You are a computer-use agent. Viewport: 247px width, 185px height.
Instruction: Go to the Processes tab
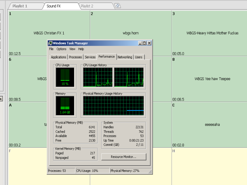pos(75,57)
